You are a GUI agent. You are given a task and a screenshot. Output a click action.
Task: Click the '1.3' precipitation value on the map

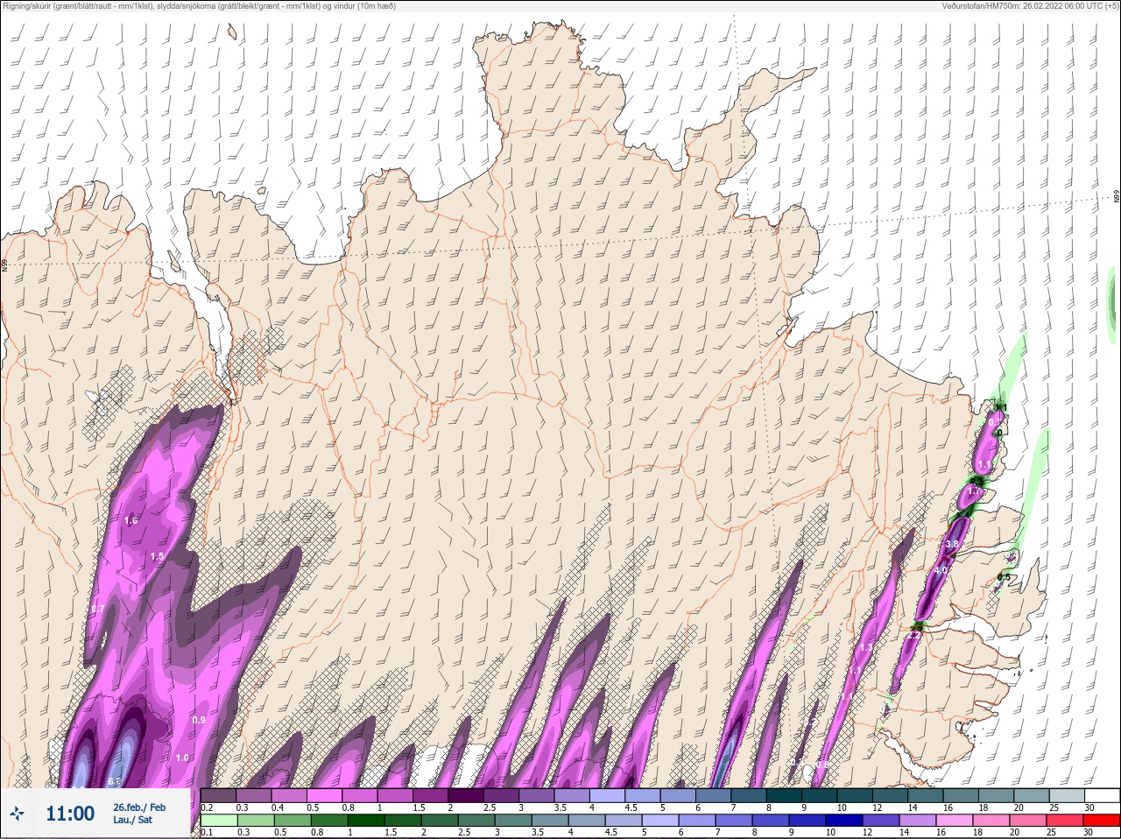pyautogui.click(x=866, y=647)
